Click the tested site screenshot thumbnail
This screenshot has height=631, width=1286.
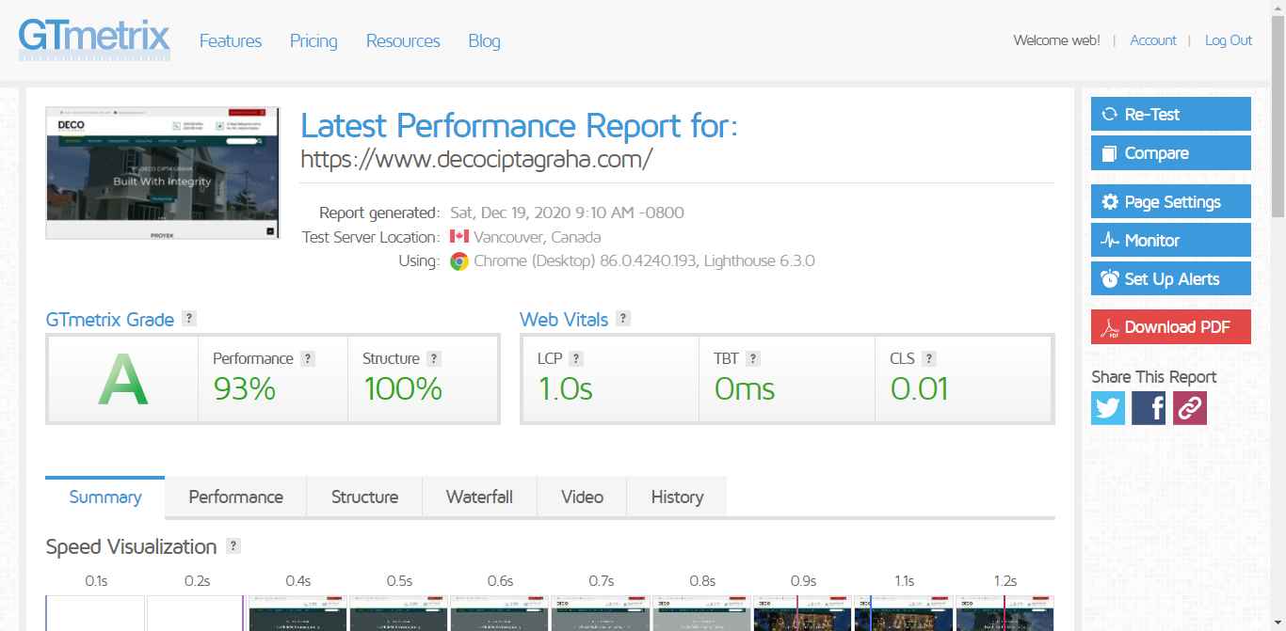tap(163, 173)
